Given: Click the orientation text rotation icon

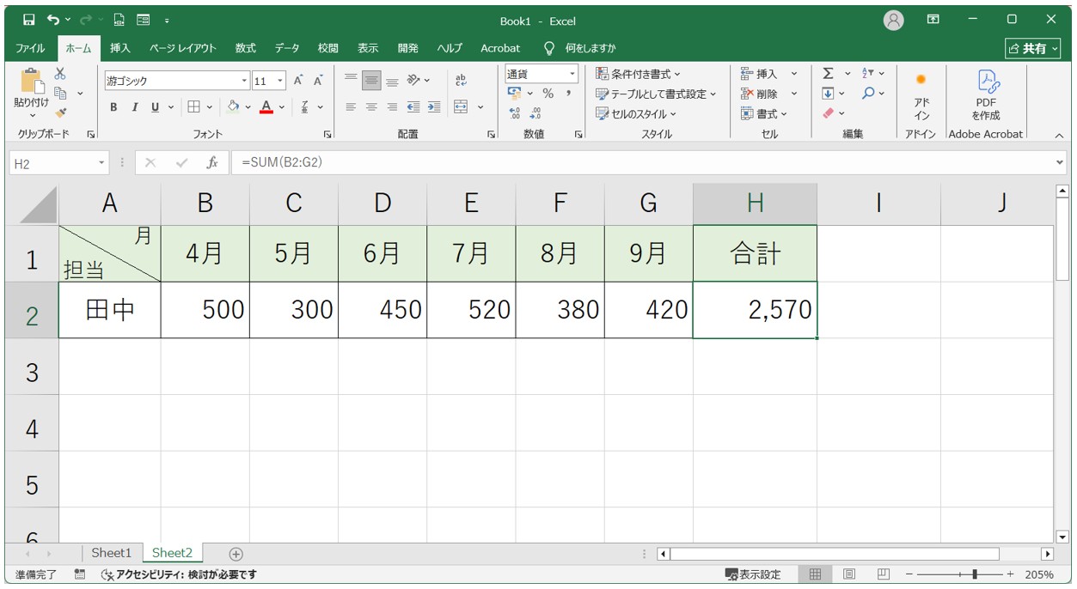Looking at the screenshot, I should click(413, 80).
